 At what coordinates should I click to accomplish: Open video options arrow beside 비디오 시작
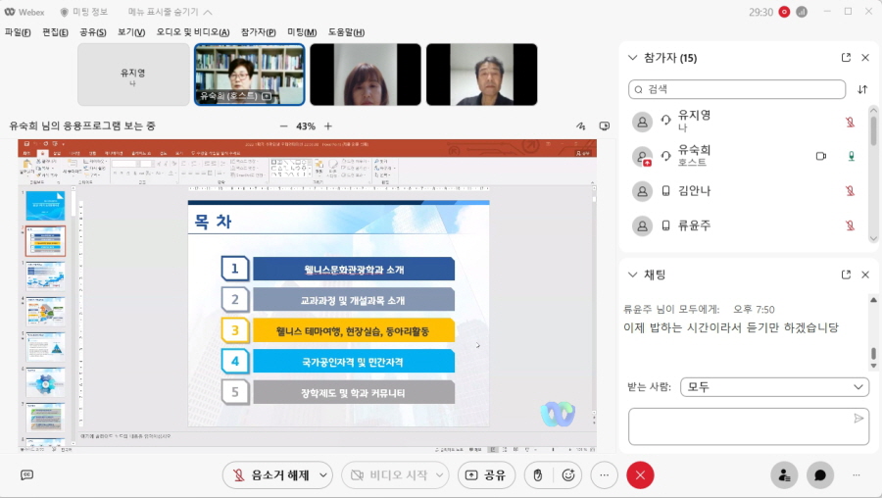[440, 475]
